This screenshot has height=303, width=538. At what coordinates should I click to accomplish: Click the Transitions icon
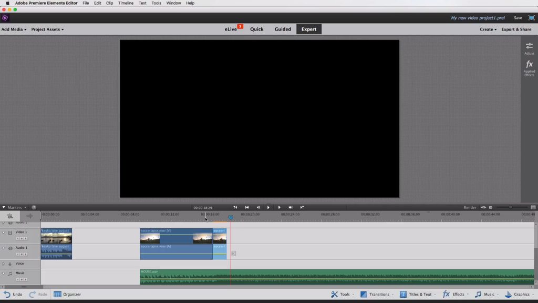[x=364, y=295]
